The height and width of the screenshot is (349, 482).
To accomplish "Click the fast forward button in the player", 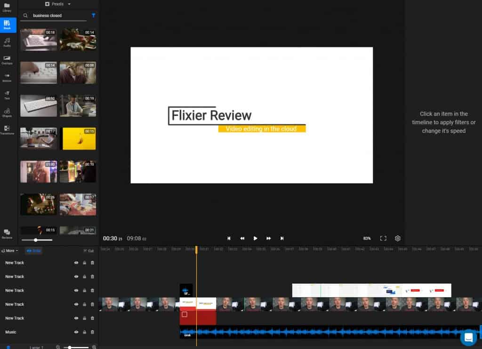I will 268,238.
